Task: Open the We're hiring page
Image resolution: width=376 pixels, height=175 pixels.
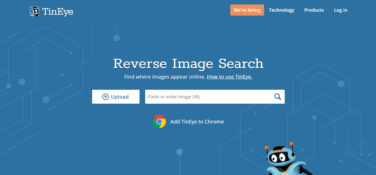Action: [247, 10]
